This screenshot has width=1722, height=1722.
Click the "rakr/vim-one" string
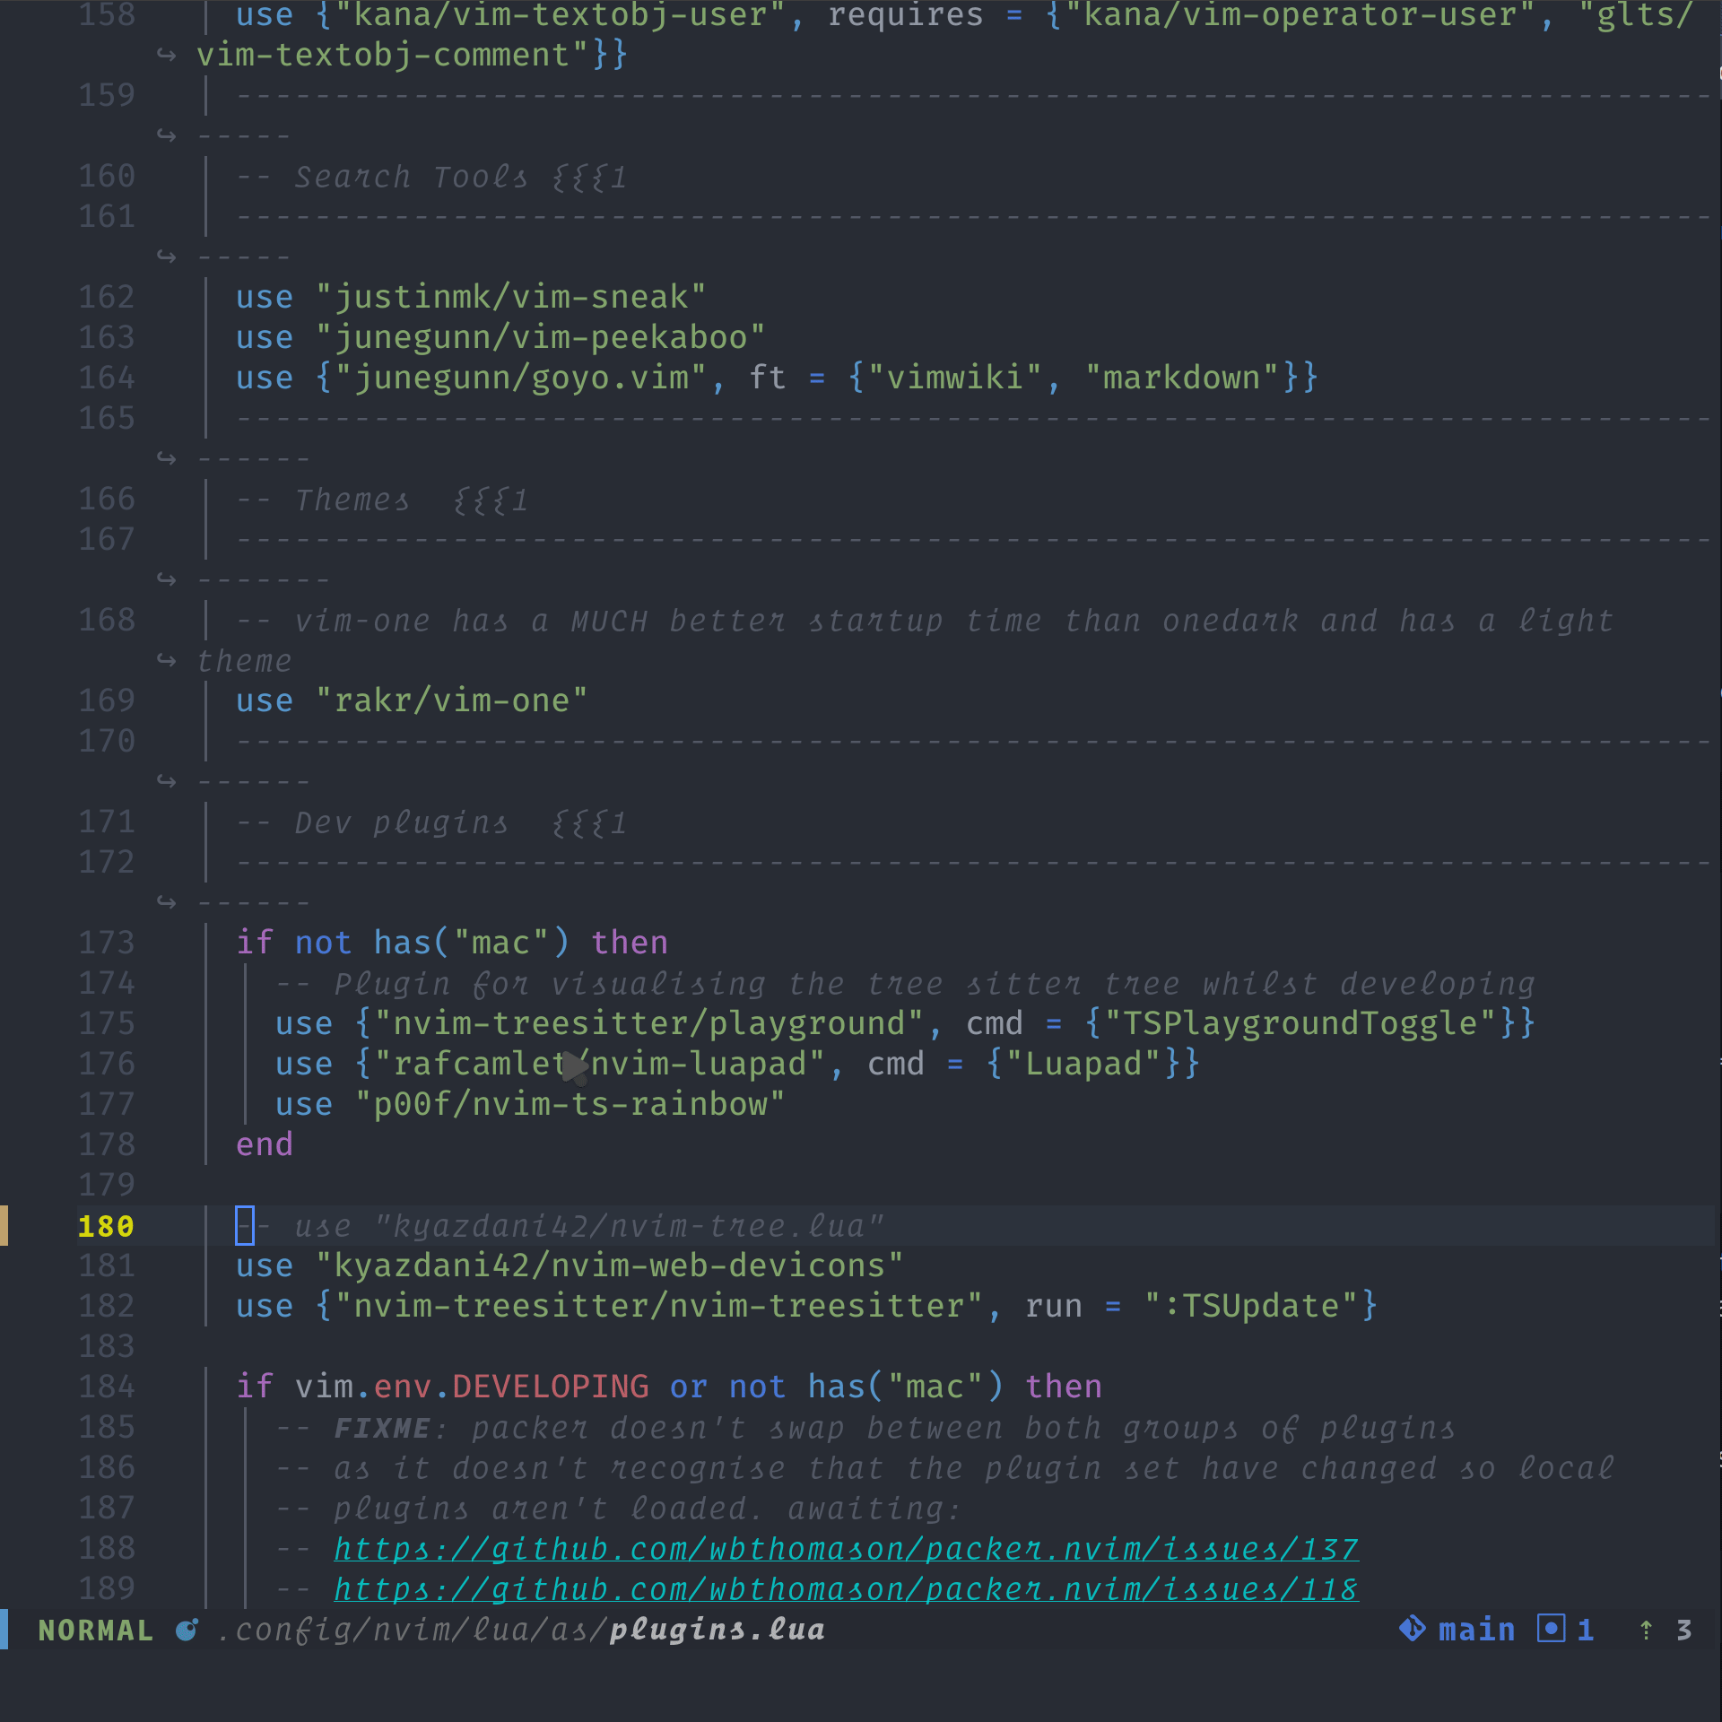pyautogui.click(x=452, y=700)
